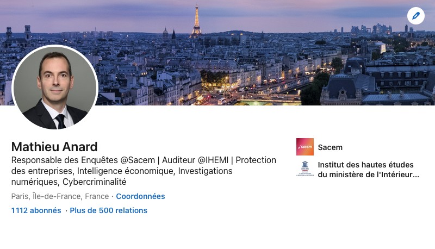Open the Coordonnées contact link
The height and width of the screenshot is (249, 435).
(140, 196)
